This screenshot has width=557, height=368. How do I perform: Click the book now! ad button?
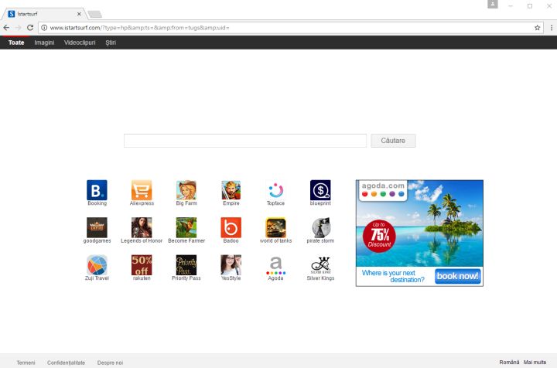[457, 276]
